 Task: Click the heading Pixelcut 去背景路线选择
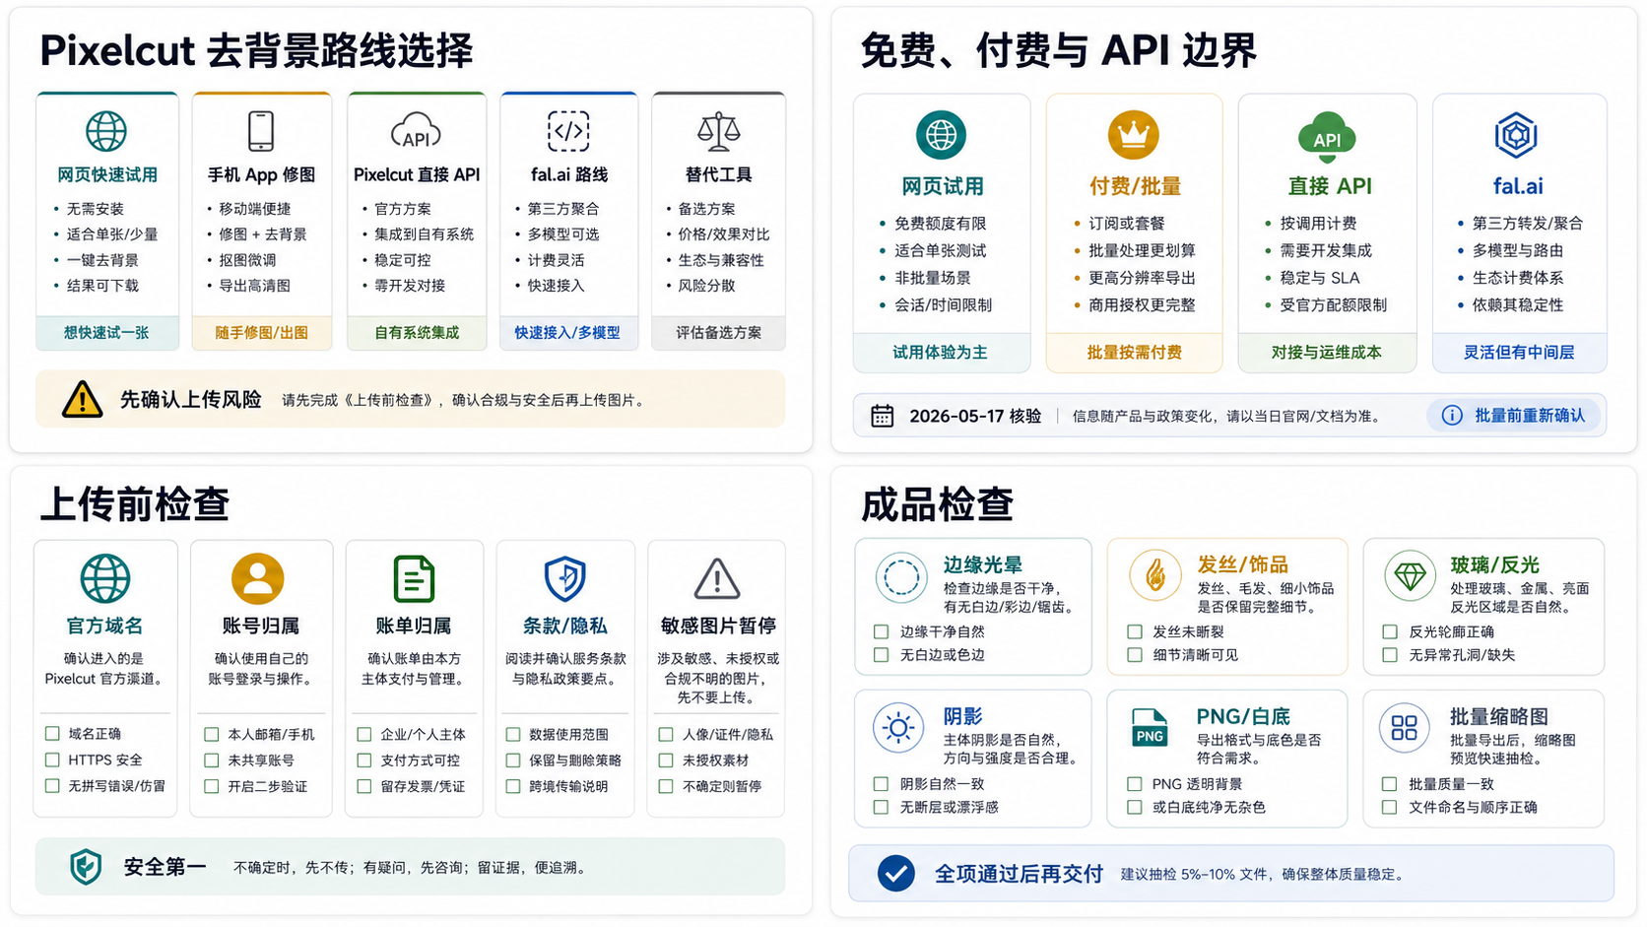point(256,50)
